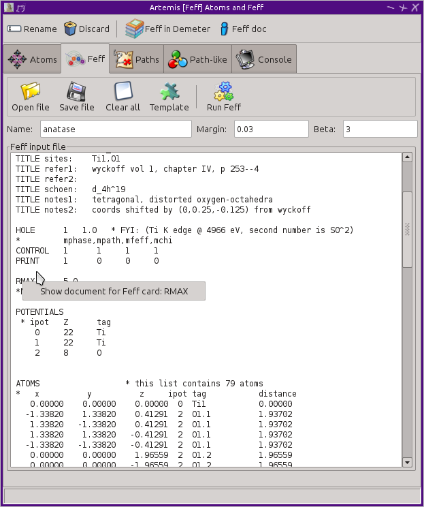Choose Show document for Feff card: RMAX

coord(114,291)
